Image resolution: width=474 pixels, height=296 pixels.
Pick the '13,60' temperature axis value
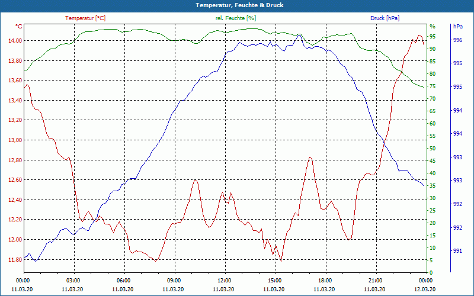(x=15, y=81)
